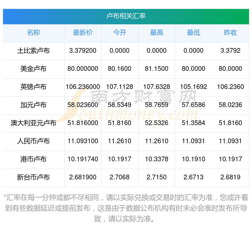
Task: Click the 10.3378 high value
Action: [x=157, y=159]
